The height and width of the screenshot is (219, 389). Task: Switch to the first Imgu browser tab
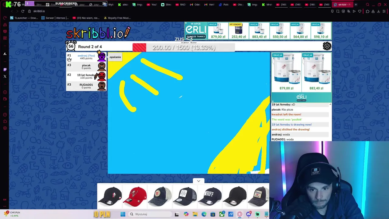[x=137, y=5]
